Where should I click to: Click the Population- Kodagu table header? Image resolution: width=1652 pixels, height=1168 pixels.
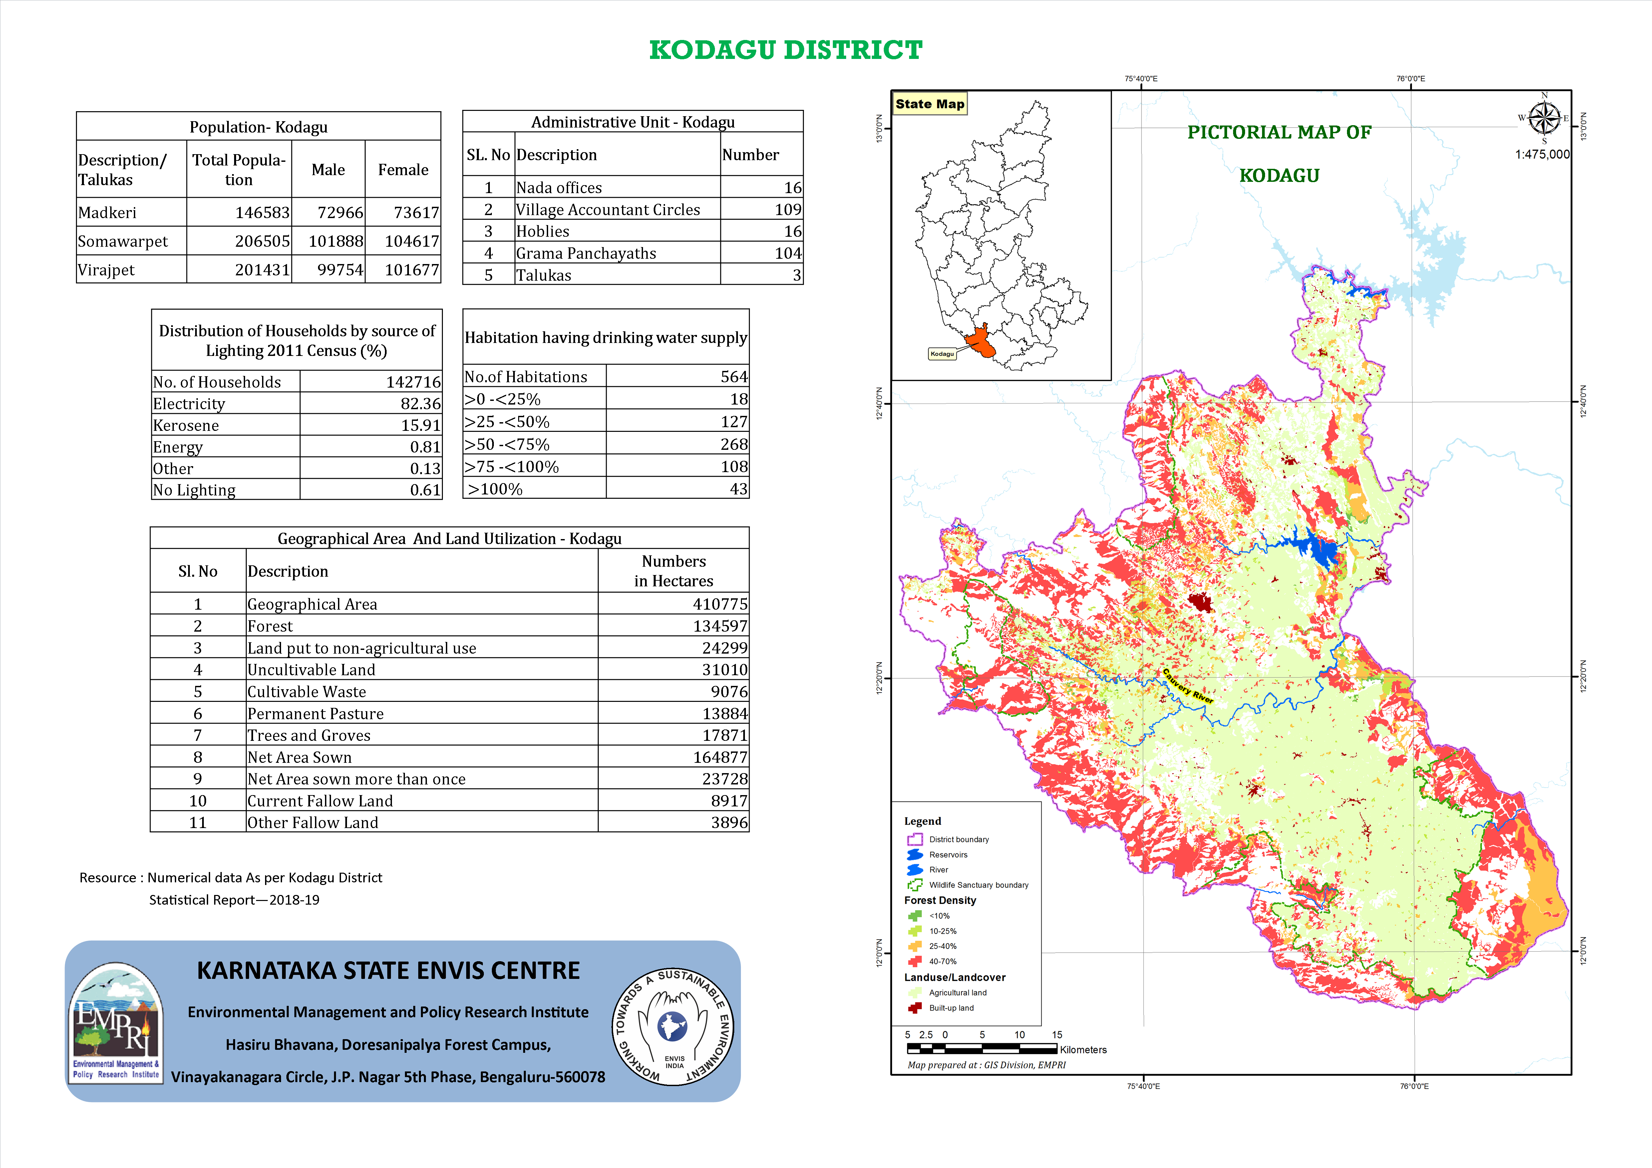click(258, 127)
